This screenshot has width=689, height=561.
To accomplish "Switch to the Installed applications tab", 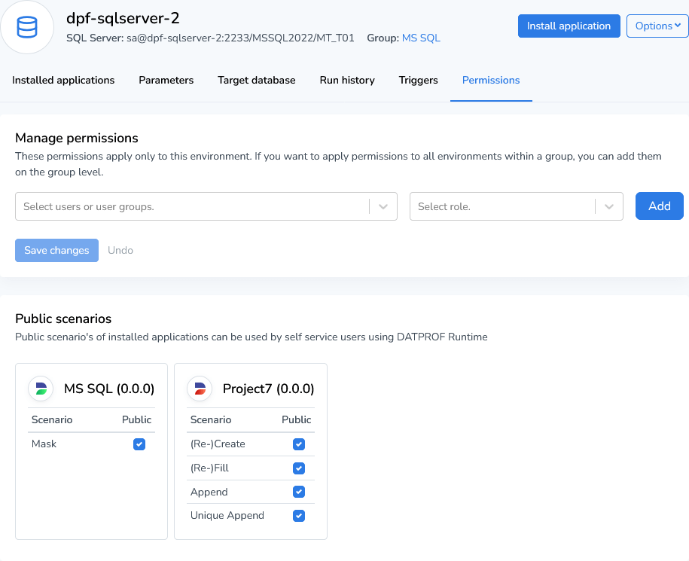I will (63, 81).
